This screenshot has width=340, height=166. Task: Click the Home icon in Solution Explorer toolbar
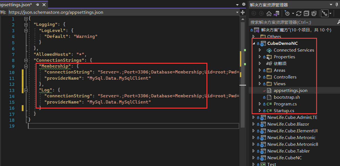269,13
